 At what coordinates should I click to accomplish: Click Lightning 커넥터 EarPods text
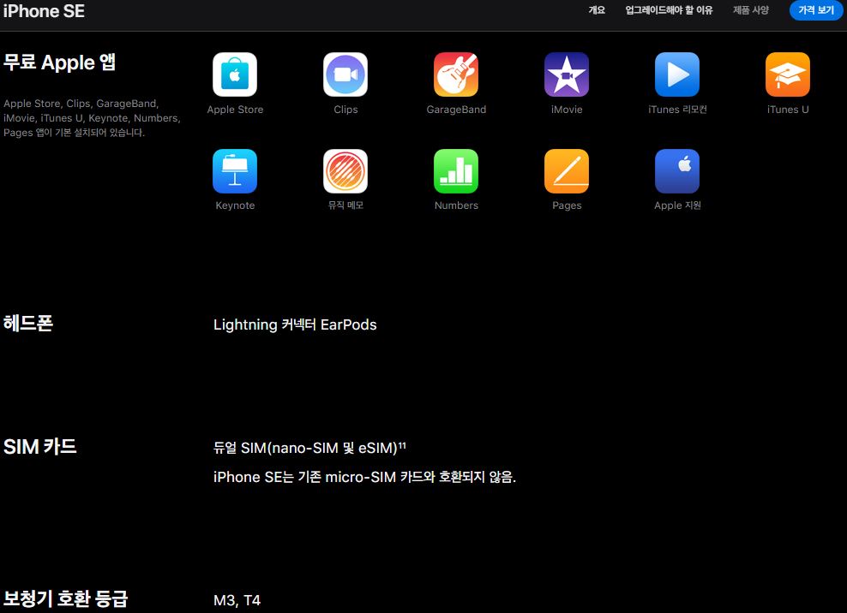point(295,324)
